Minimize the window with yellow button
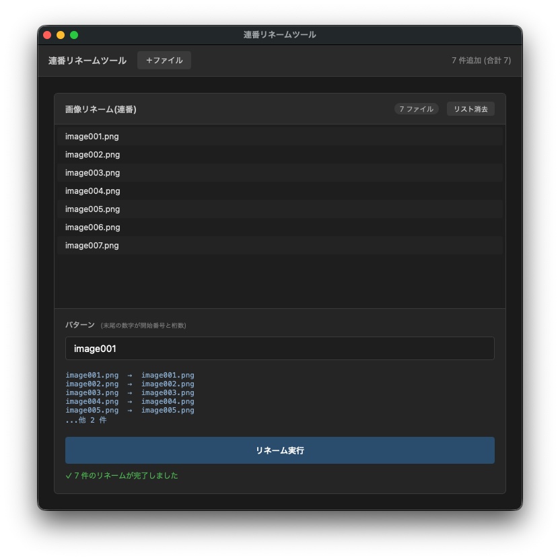This screenshot has height=560, width=560. 61,35
